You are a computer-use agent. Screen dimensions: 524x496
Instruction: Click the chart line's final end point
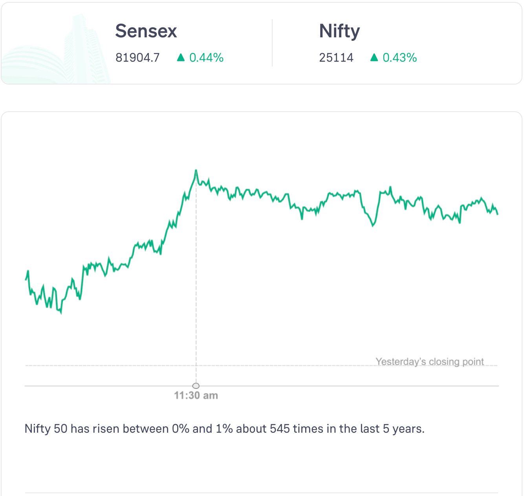[x=498, y=214]
